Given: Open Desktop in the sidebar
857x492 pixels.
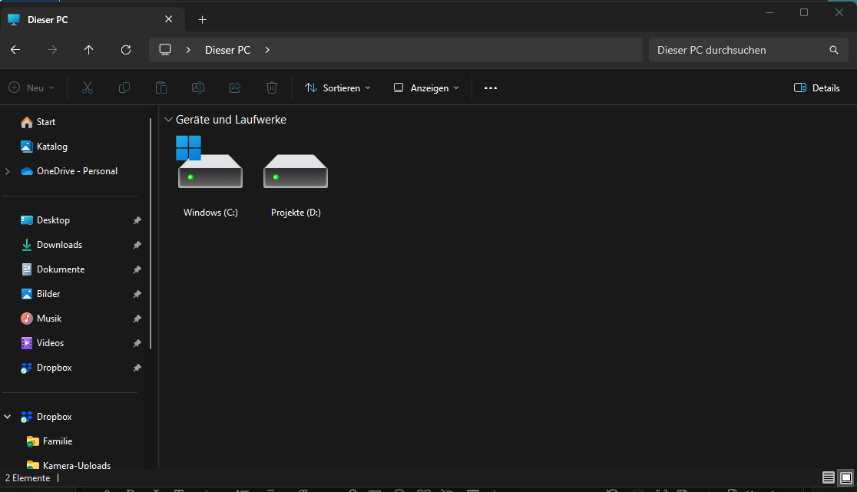Looking at the screenshot, I should tap(45, 220).
